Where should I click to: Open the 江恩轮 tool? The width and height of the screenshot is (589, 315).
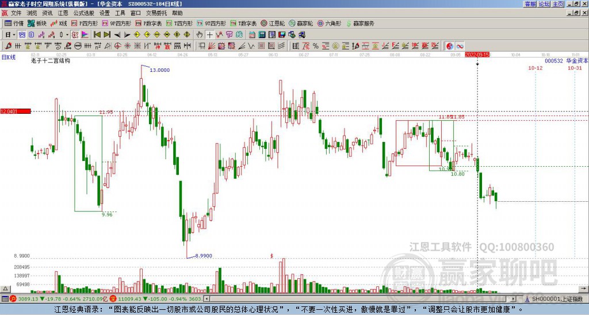point(273,23)
